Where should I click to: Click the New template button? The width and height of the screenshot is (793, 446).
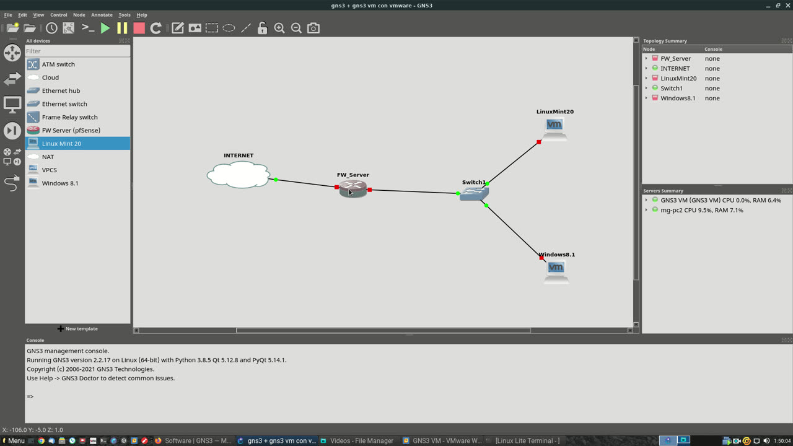click(77, 329)
